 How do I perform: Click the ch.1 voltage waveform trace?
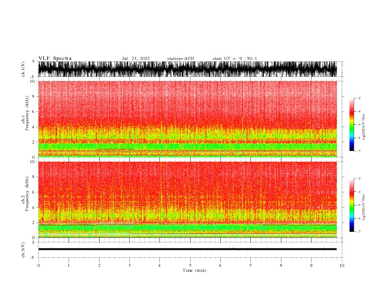[x=188, y=69]
